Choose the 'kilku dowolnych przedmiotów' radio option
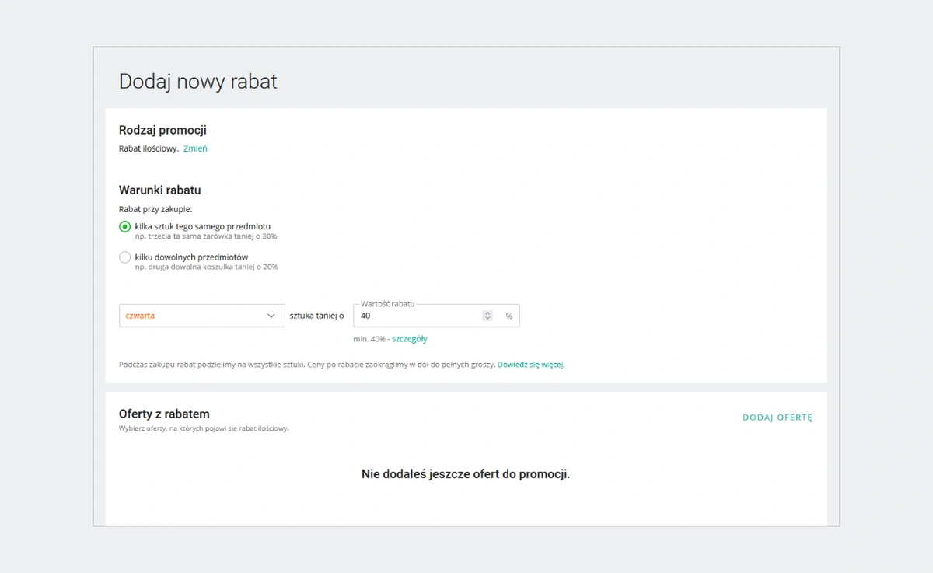The image size is (933, 573). click(124, 257)
